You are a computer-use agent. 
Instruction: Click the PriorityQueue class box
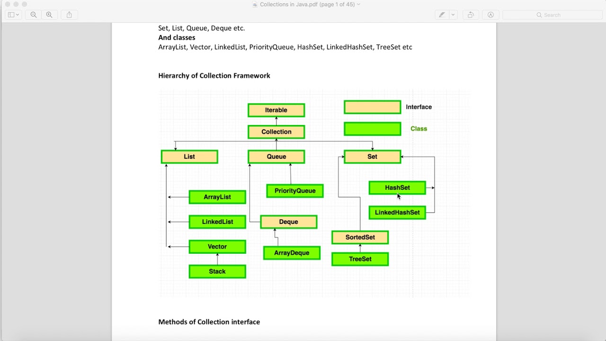click(295, 191)
